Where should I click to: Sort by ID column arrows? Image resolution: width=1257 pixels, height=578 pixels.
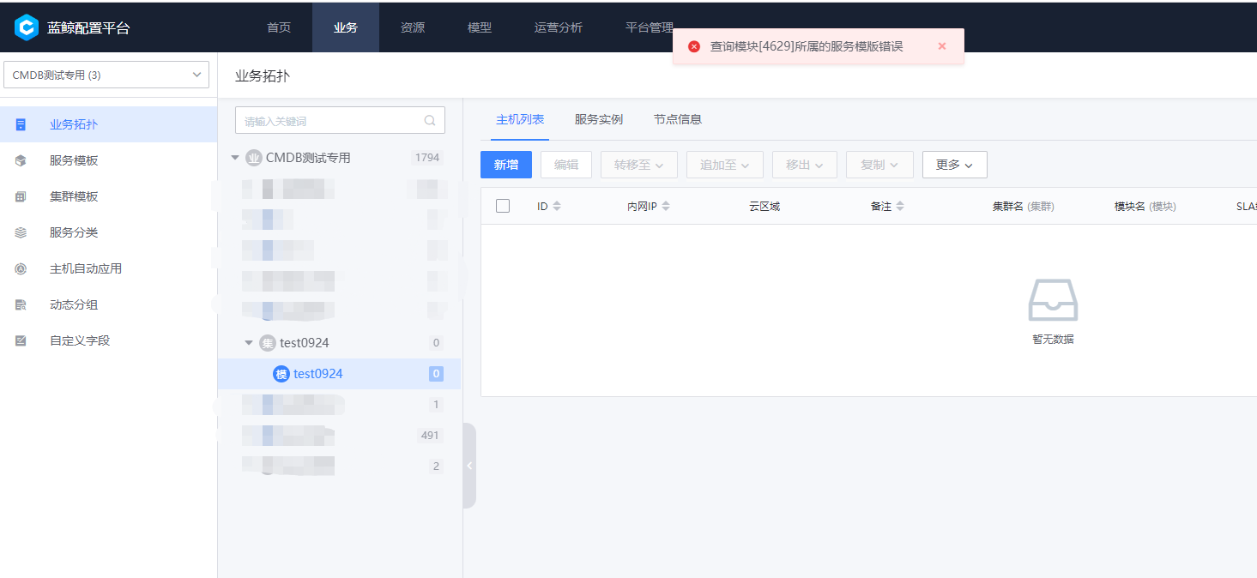coord(557,207)
